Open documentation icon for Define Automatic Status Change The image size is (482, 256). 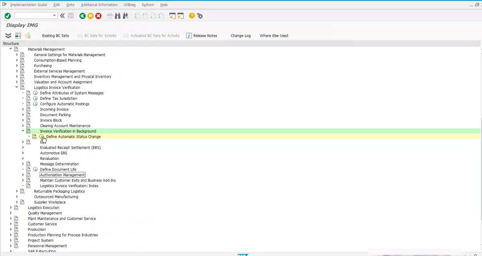click(35, 137)
